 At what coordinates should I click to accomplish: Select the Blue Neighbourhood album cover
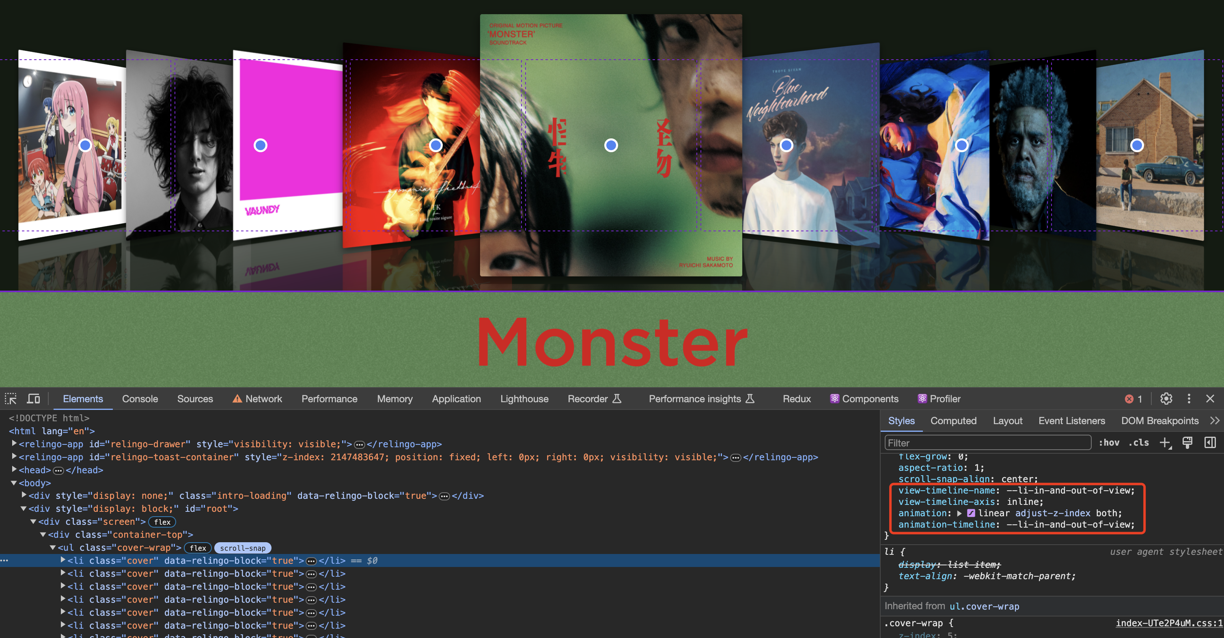pyautogui.click(x=810, y=145)
